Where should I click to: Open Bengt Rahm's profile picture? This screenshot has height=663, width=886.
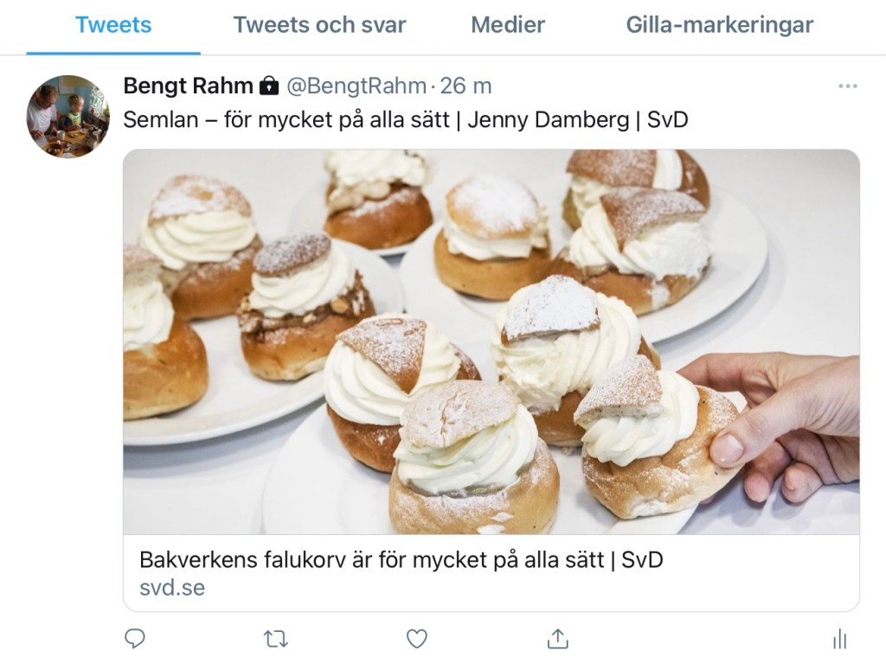67,116
